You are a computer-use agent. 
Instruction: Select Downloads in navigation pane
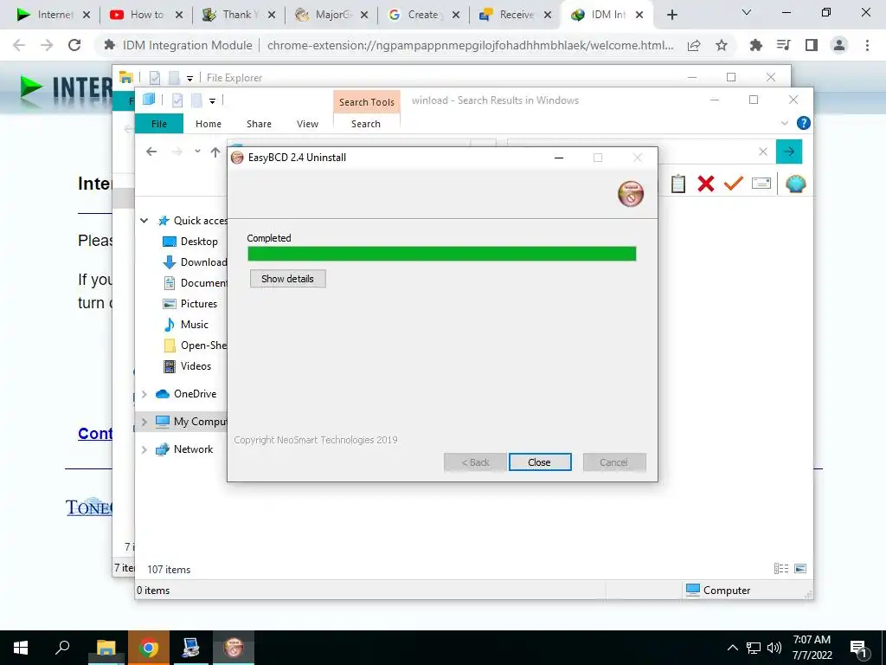(x=195, y=262)
